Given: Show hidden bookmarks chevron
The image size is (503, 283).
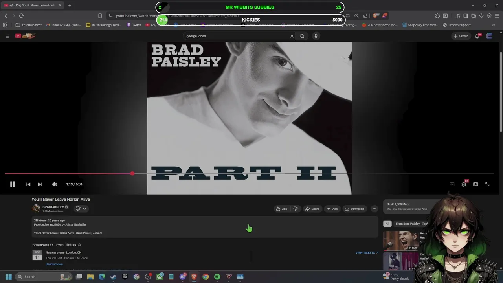Looking at the screenshot, I should pyautogui.click(x=494, y=25).
